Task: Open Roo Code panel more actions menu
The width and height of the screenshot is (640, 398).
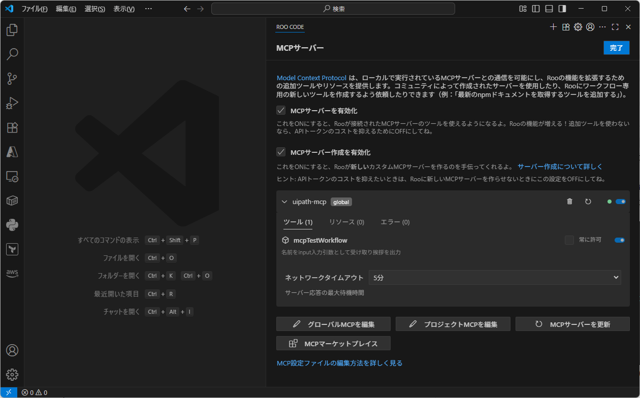Action: pyautogui.click(x=602, y=27)
